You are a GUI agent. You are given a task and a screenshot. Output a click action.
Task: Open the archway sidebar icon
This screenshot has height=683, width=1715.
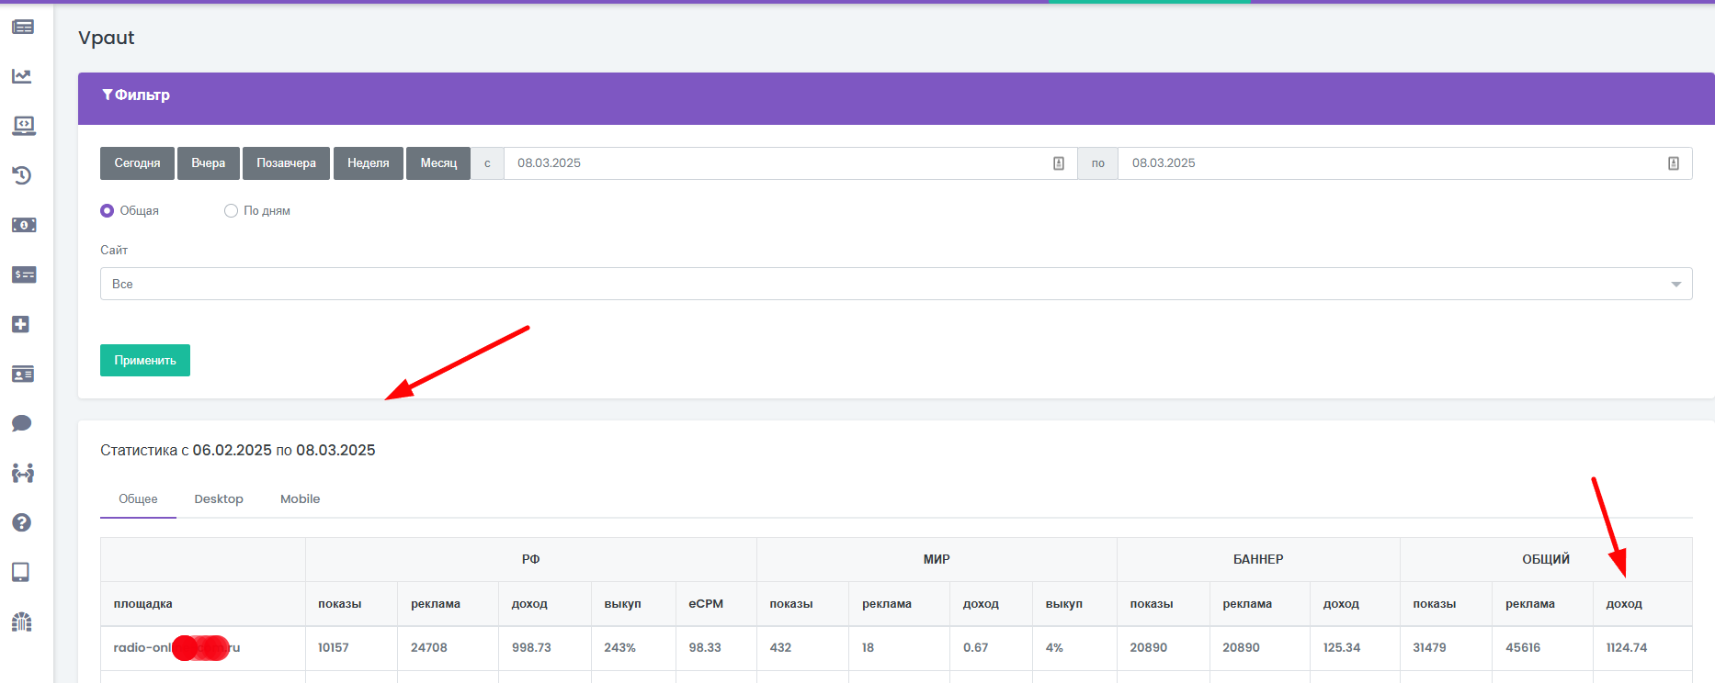[22, 621]
